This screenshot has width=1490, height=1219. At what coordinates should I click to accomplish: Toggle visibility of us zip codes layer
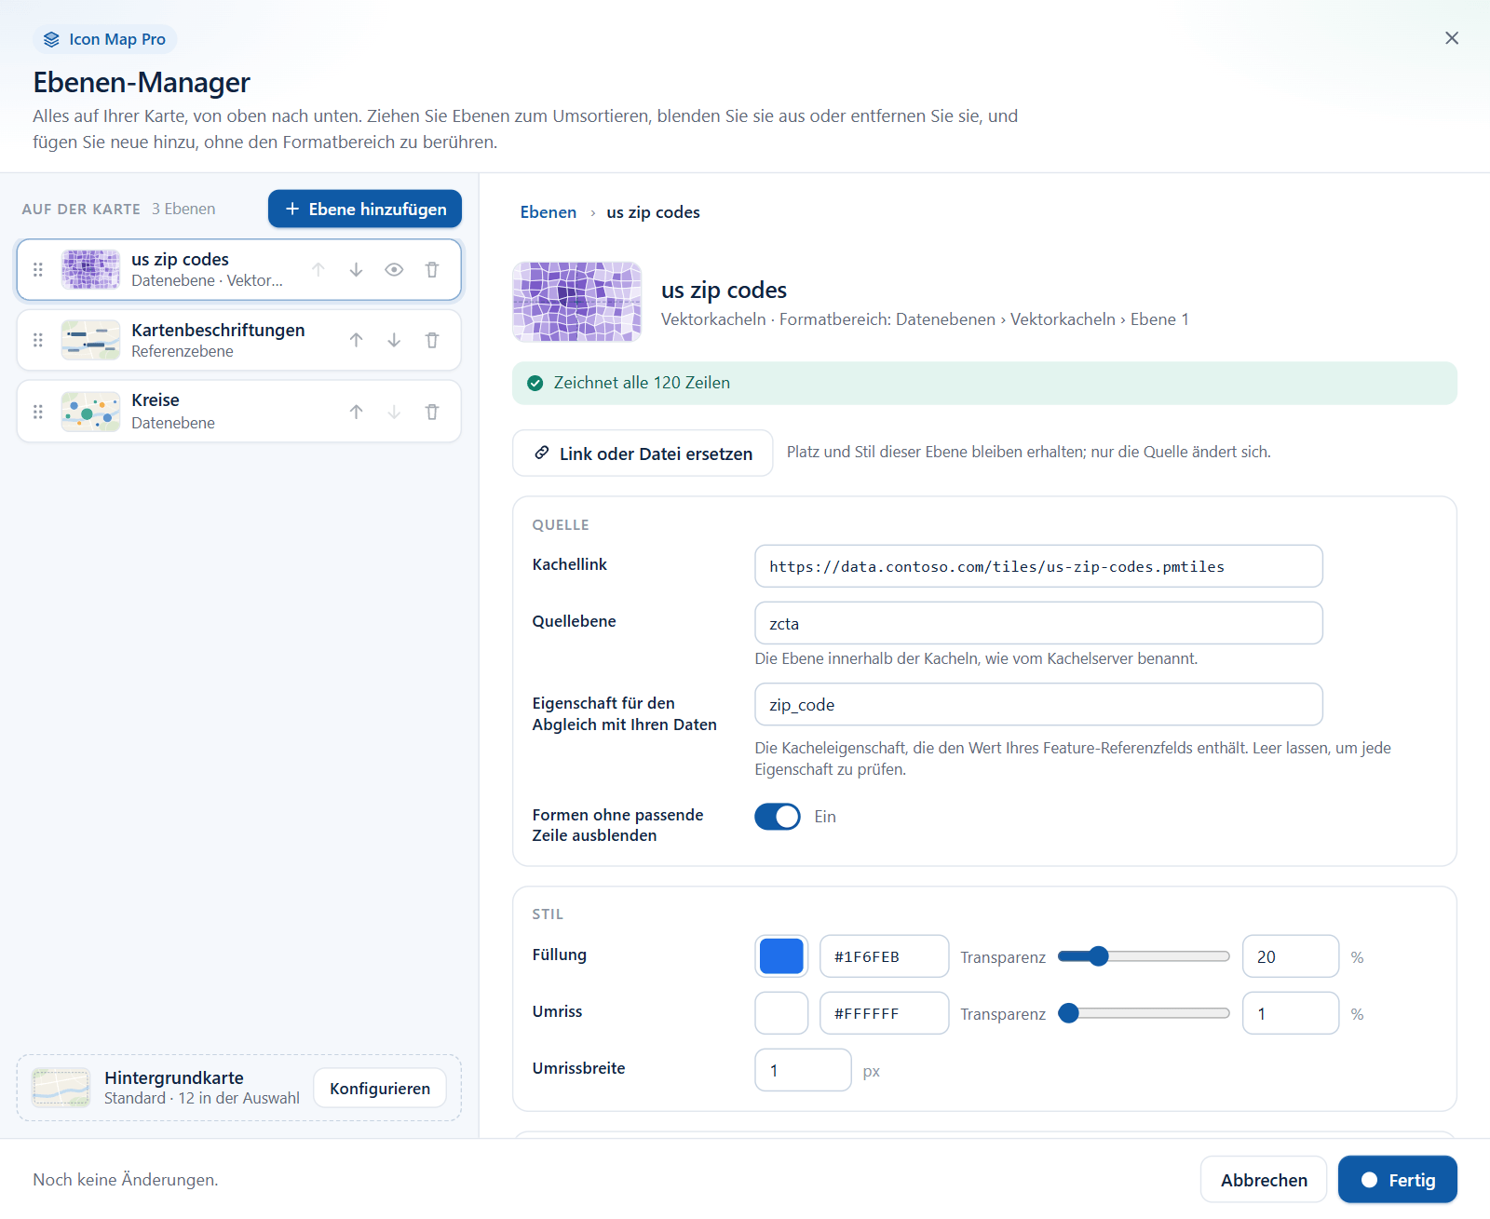pyautogui.click(x=394, y=270)
